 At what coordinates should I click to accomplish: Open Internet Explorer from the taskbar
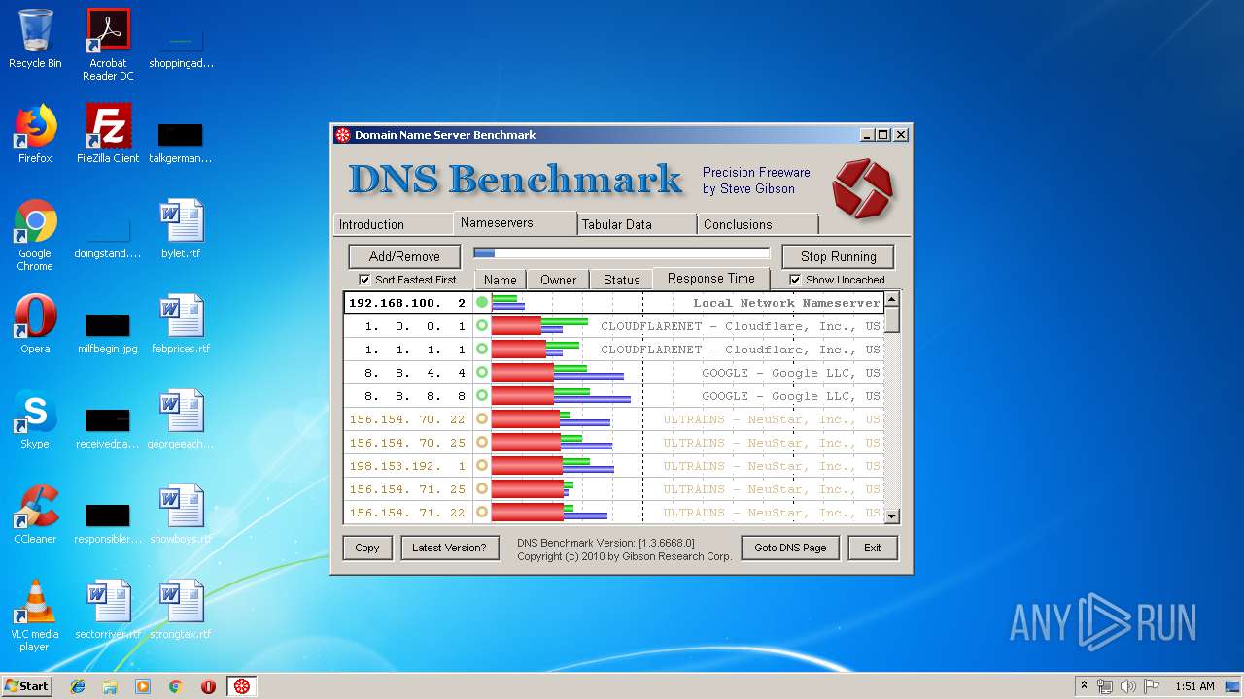point(78,686)
